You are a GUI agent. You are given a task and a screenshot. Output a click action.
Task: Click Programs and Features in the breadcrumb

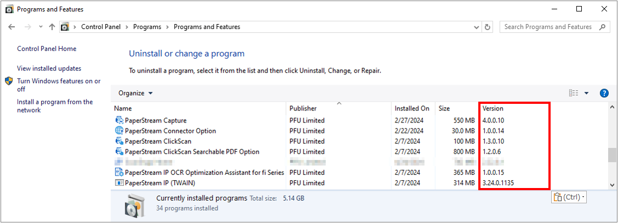click(x=207, y=27)
